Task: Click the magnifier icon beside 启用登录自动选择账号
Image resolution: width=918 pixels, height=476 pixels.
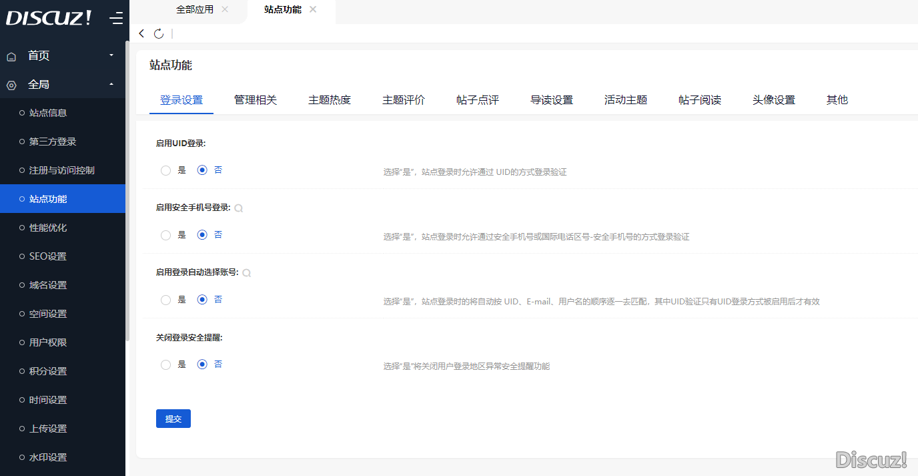Action: click(246, 272)
